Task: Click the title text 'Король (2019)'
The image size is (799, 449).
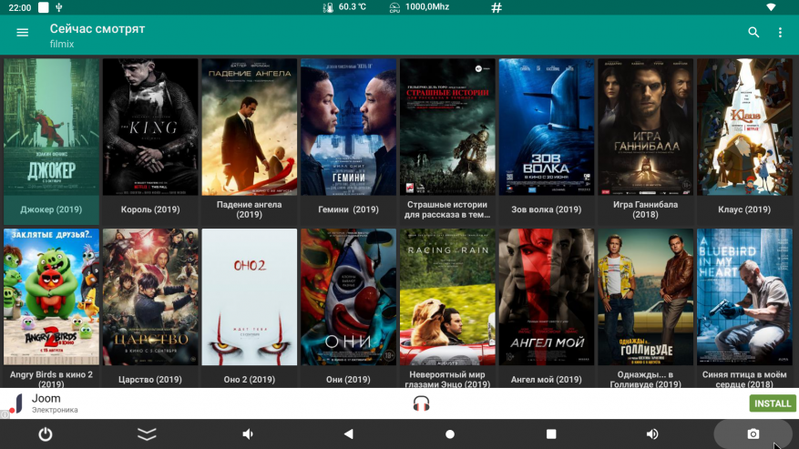Action: click(x=150, y=209)
